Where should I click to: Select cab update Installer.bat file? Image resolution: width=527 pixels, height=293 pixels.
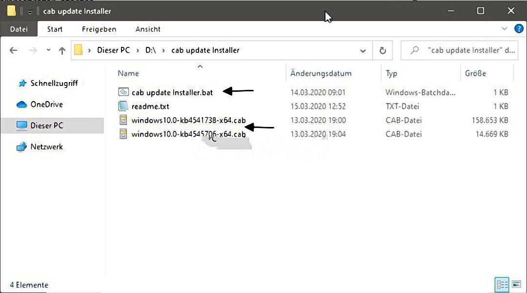172,92
